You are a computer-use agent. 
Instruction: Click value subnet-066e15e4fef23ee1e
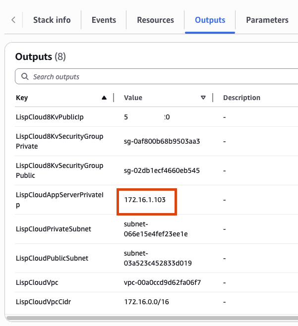point(156,229)
